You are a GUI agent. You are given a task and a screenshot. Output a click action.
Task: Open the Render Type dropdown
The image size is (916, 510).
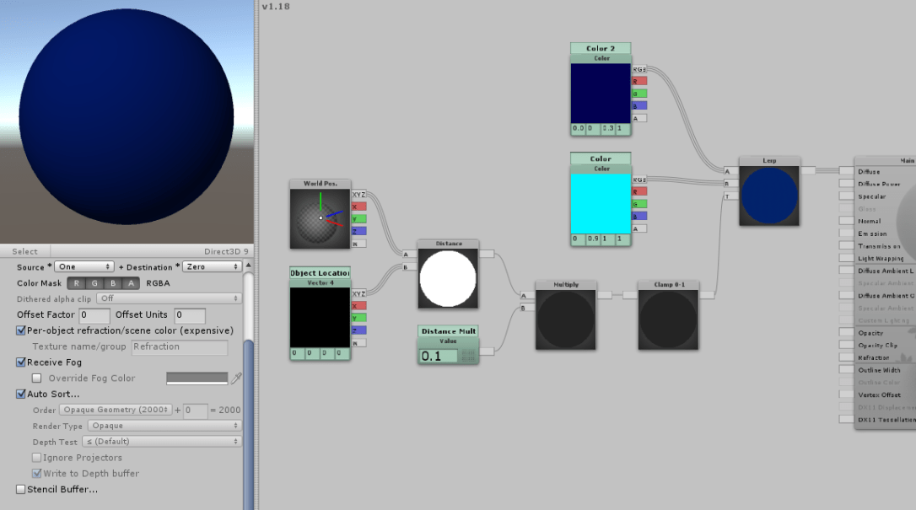(164, 426)
